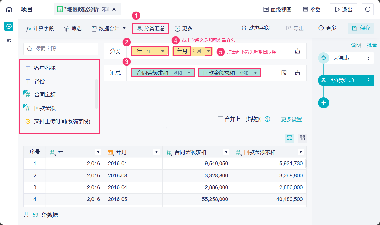Add a new step with plus button
This screenshot has width=380, height=225.
[x=324, y=103]
